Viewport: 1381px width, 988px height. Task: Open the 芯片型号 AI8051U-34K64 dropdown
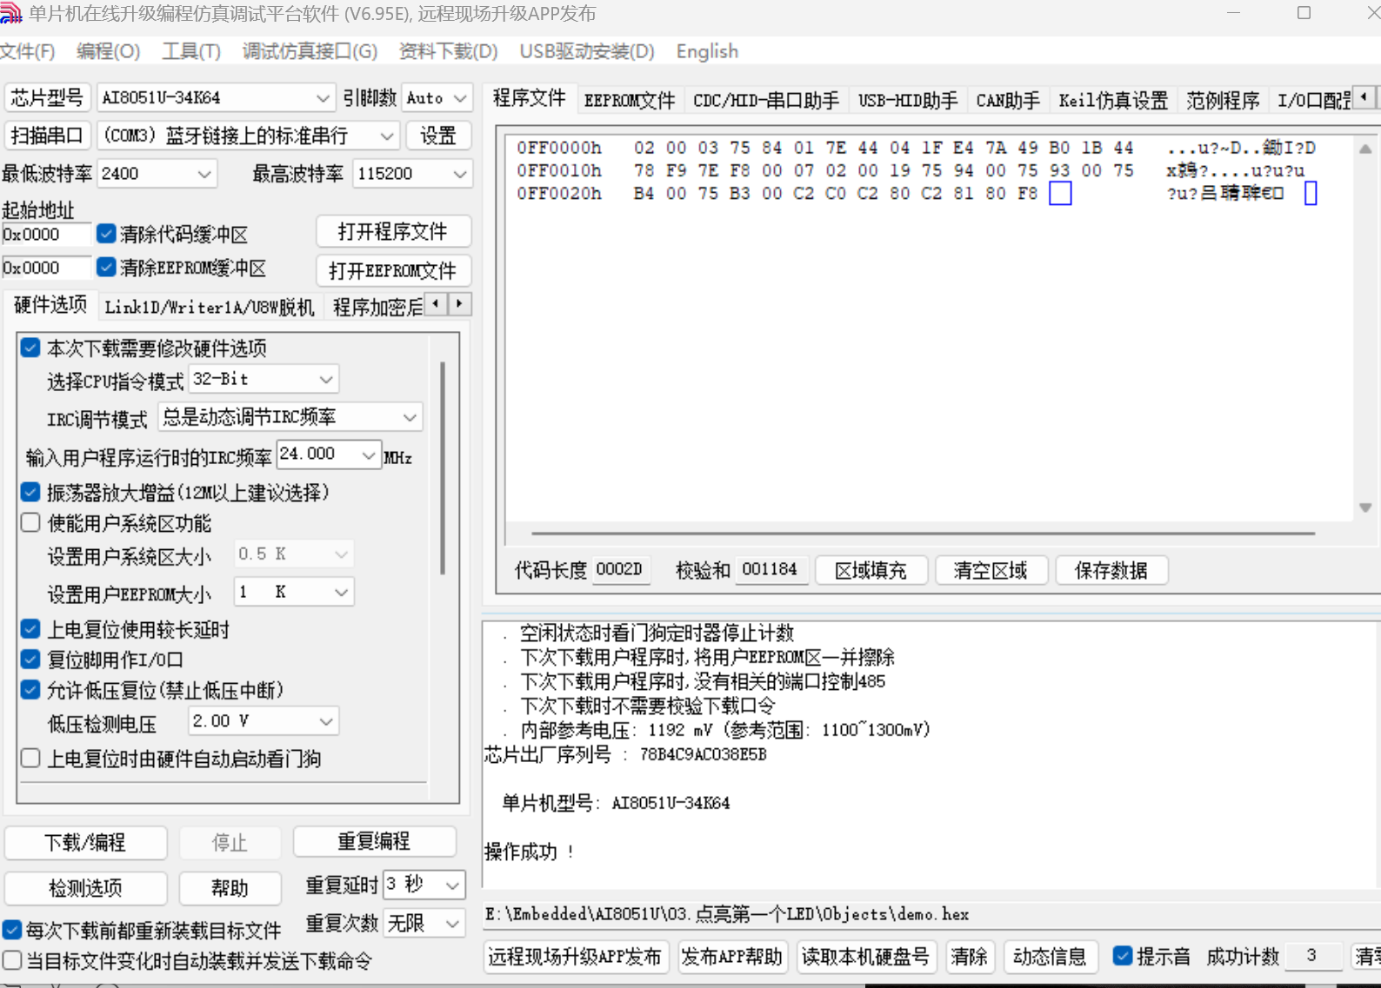pyautogui.click(x=215, y=98)
